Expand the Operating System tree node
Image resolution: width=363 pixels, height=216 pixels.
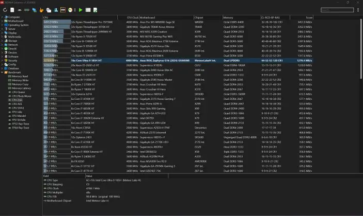coord(2,25)
